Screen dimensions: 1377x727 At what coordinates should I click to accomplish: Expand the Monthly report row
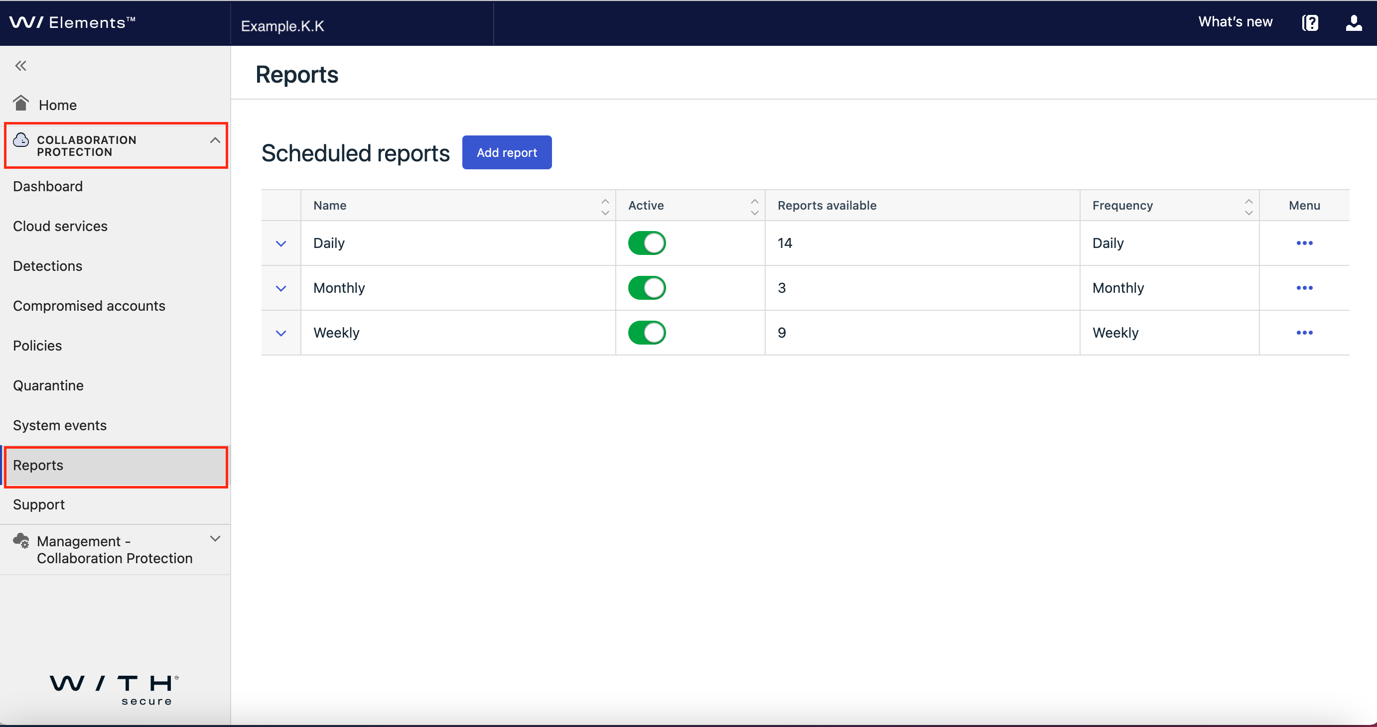click(x=280, y=288)
